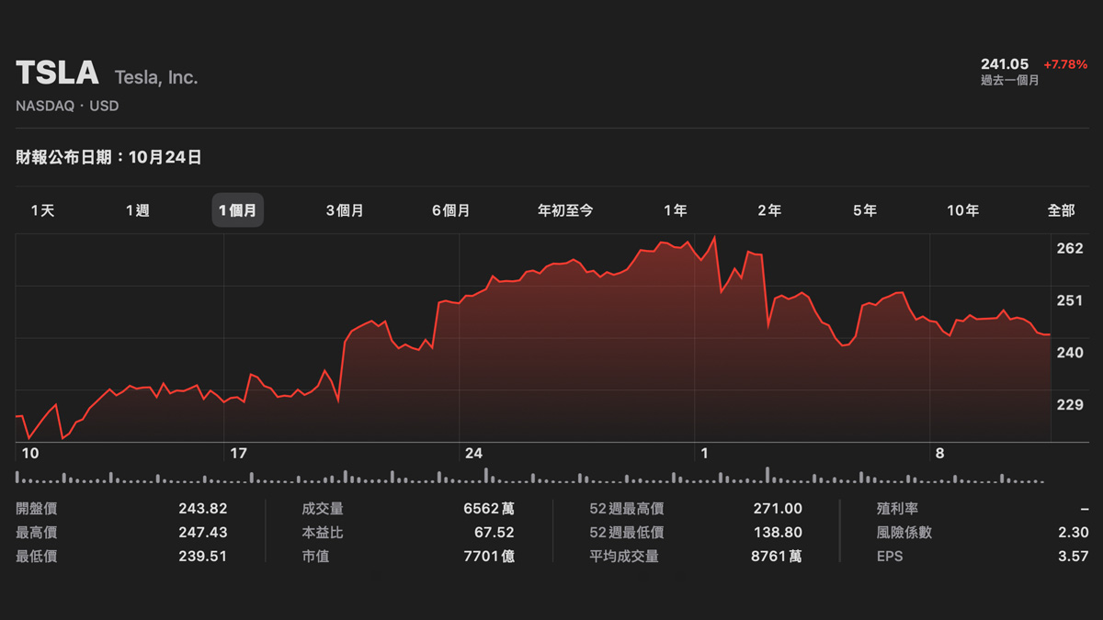
Task: Click the TSLA ticker symbol heading
Action: [x=57, y=73]
